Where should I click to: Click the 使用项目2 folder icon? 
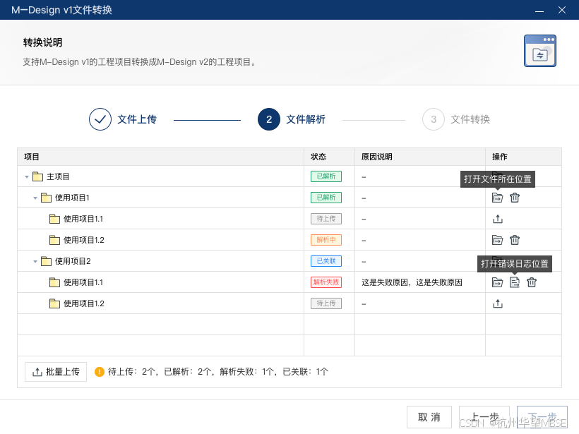[x=46, y=261]
